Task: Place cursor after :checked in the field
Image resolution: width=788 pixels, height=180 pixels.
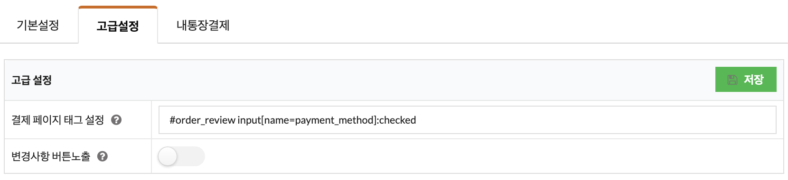Action: pos(416,120)
